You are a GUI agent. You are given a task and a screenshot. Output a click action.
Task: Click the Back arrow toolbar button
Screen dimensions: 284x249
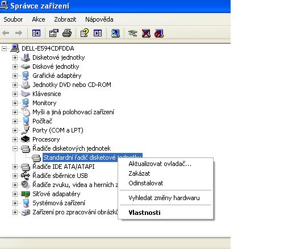click(x=6, y=34)
